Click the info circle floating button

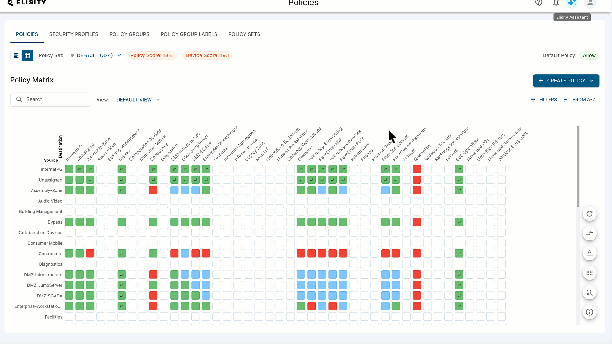[589, 312]
